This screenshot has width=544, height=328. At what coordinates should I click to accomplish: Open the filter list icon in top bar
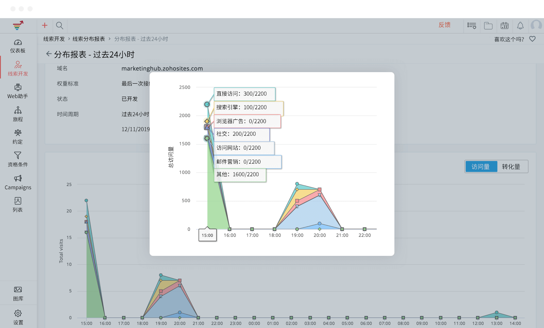tap(472, 26)
